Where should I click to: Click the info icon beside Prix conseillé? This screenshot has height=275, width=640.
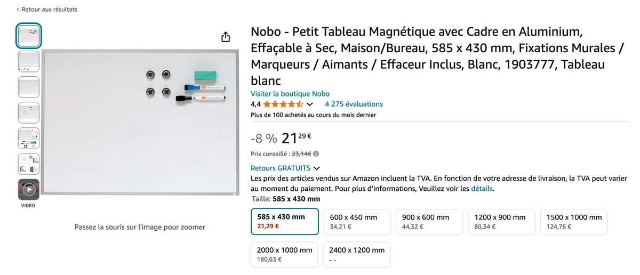point(316,154)
